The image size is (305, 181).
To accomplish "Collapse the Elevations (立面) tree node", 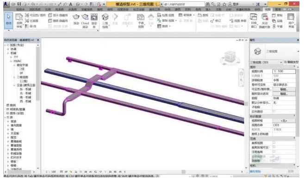I will 14,85.
